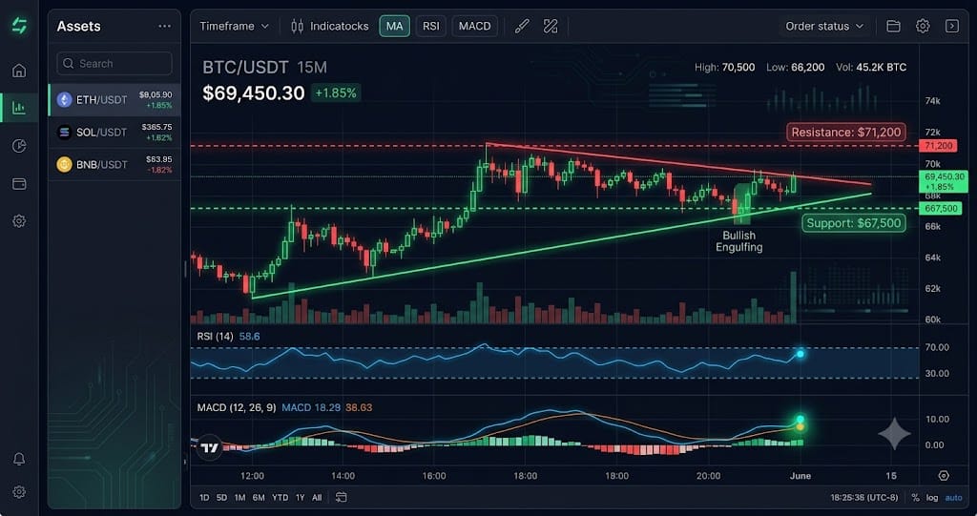Click the Bullish Engulfing annotation
The height and width of the screenshot is (516, 977).
pyautogui.click(x=739, y=241)
